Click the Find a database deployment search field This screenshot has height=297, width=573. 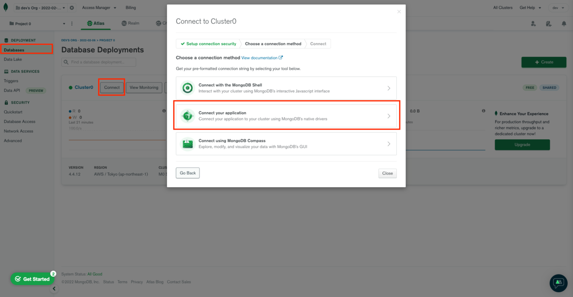[99, 62]
